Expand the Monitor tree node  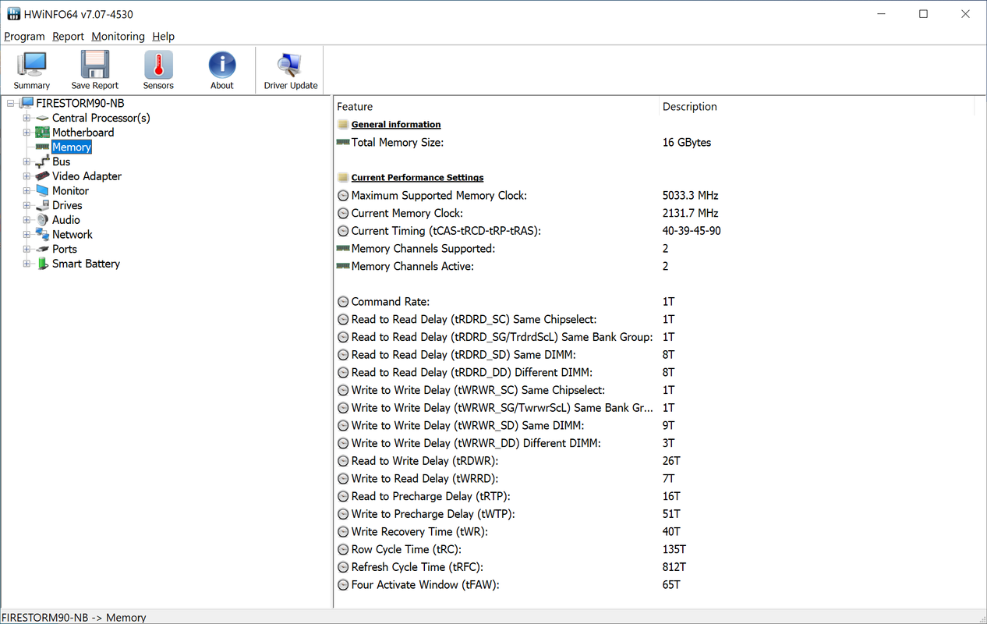click(27, 190)
